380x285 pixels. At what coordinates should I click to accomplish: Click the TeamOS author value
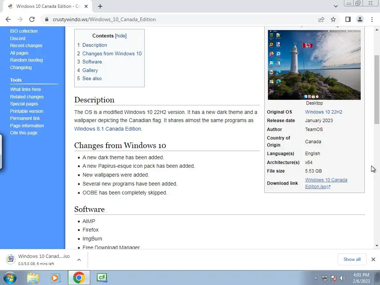(314, 130)
